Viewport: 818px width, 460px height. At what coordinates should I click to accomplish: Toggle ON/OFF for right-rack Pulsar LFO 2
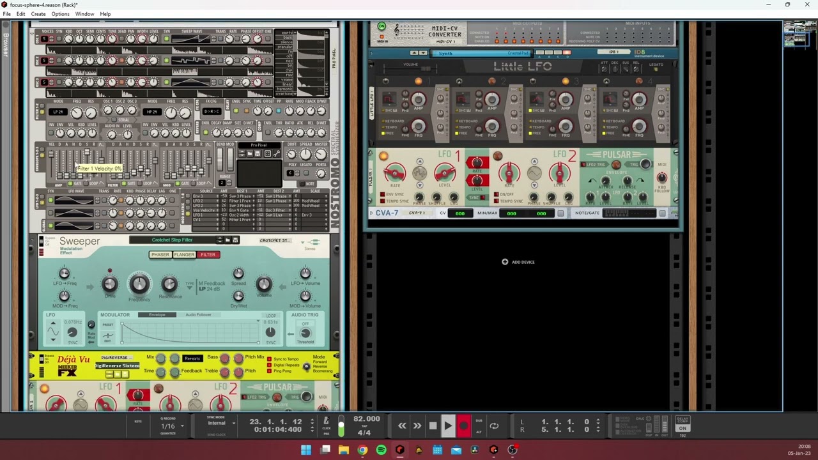point(496,194)
